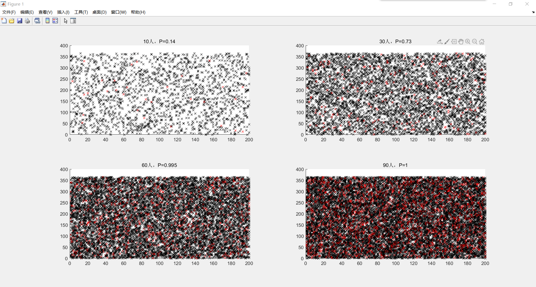
Task: Open the 文件(F) menu
Action: click(9, 12)
